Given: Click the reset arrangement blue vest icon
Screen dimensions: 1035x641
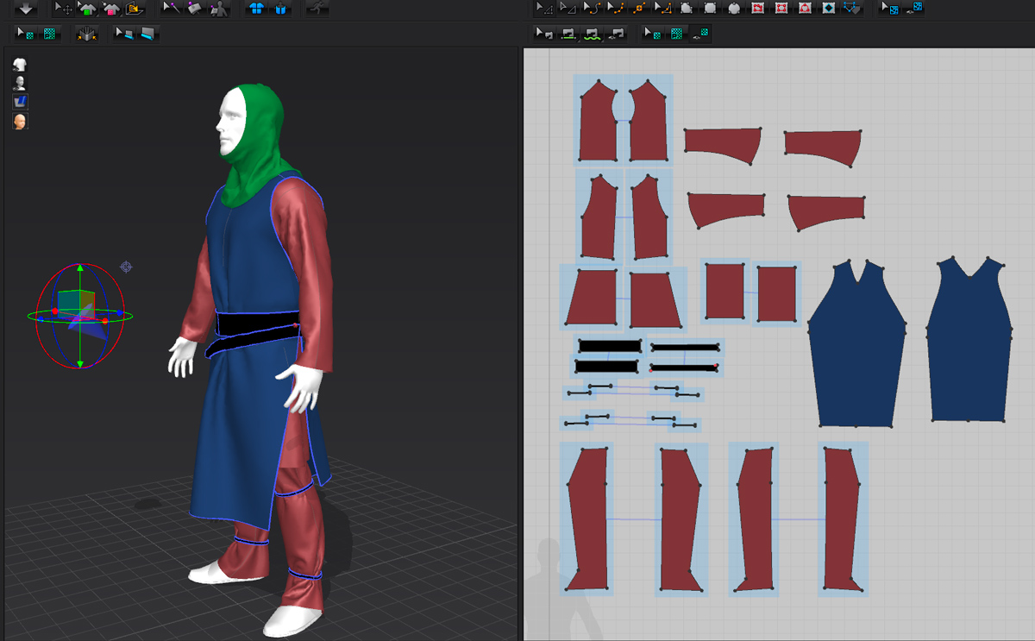Looking at the screenshot, I should click(280, 9).
